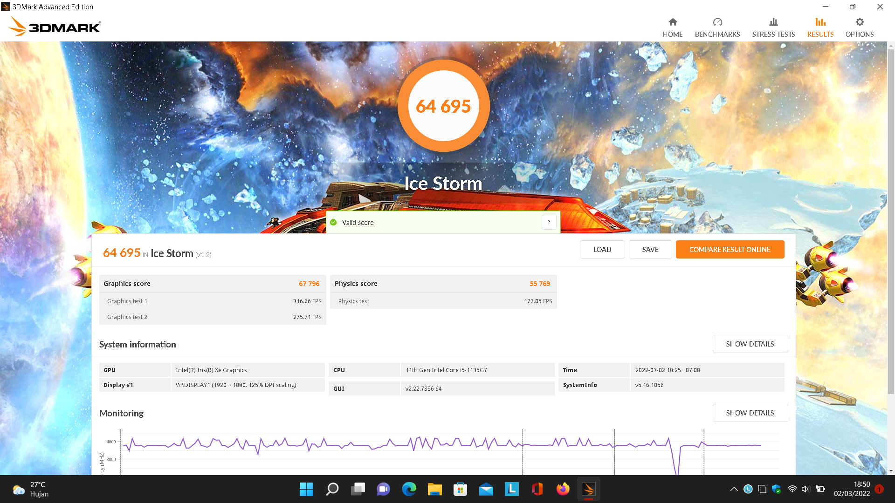The height and width of the screenshot is (503, 895).
Task: Open Mail app from taskbar
Action: coord(486,489)
